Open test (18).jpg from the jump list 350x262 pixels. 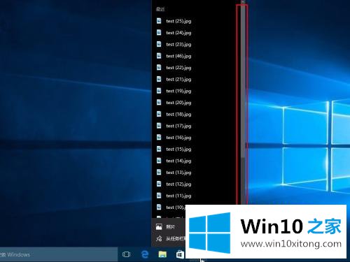(196, 115)
